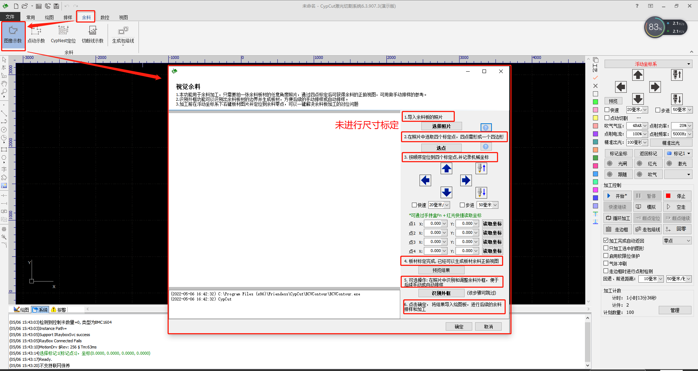
Task: Enable the 点动切割 checkbox
Action: pyautogui.click(x=607, y=118)
